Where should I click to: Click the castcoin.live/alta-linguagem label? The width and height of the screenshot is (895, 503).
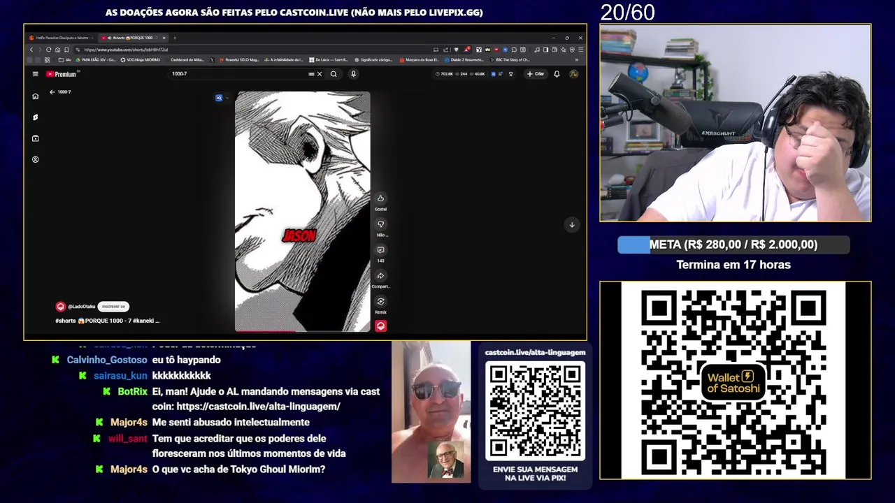click(535, 352)
